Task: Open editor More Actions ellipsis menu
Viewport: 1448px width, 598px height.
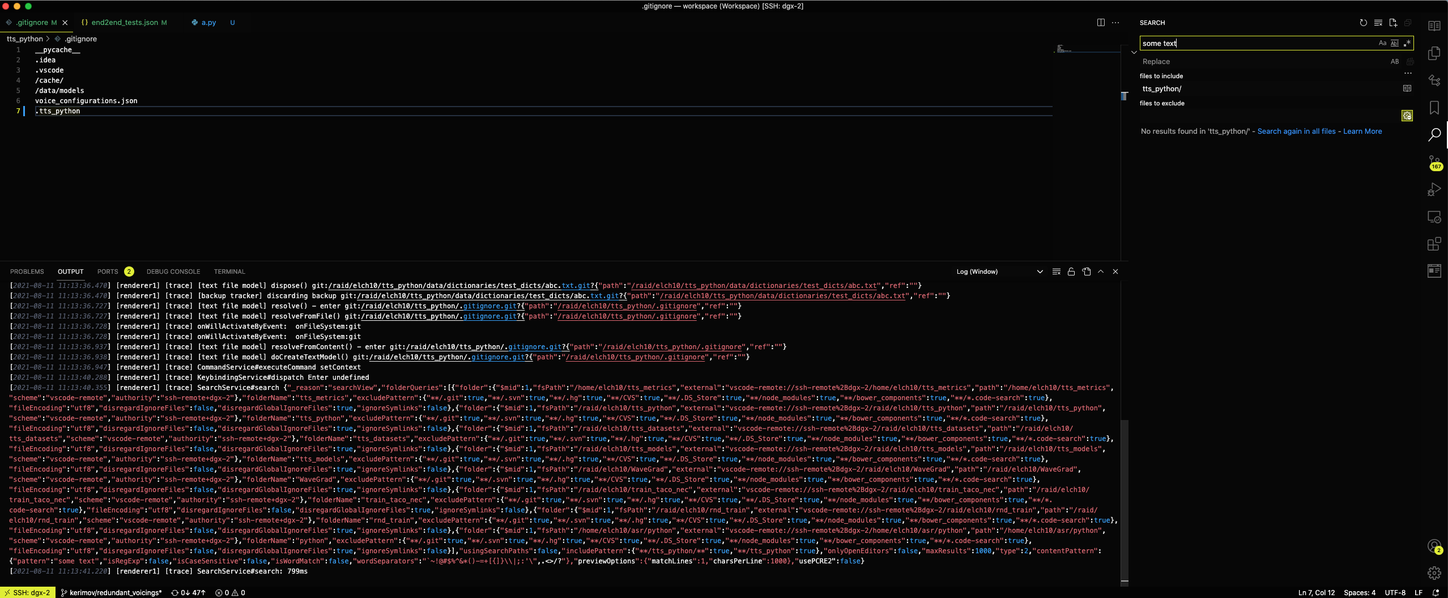Action: pos(1115,23)
